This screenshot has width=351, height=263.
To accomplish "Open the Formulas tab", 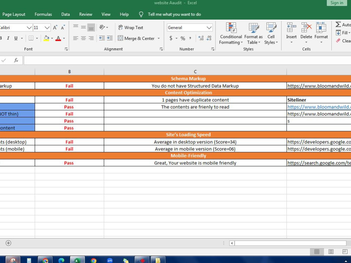I will point(43,14).
